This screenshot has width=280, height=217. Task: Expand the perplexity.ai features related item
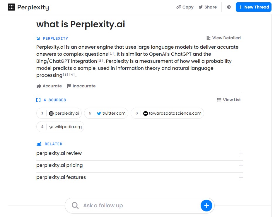[140, 177]
